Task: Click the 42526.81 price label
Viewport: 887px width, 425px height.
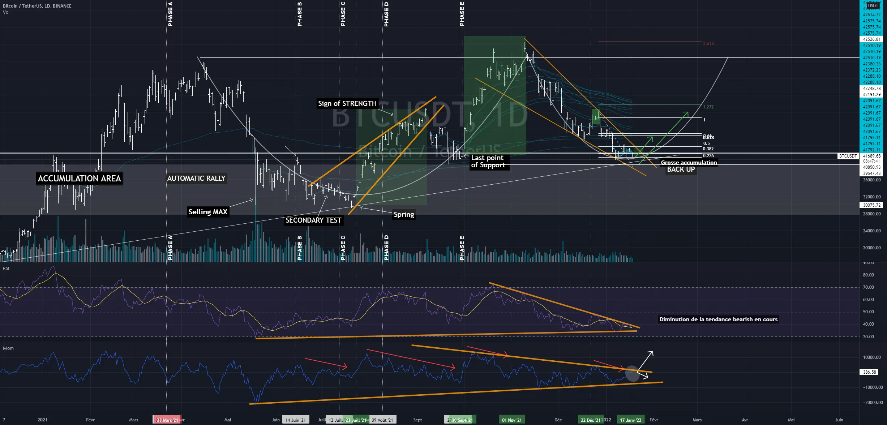Action: coord(872,39)
